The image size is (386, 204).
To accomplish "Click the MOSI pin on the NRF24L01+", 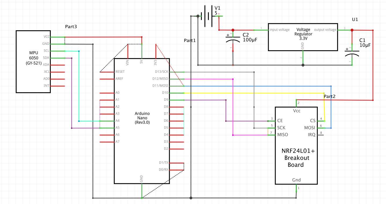I will pos(321,128).
